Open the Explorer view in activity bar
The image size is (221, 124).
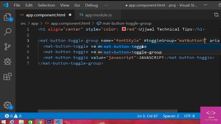pyautogui.click(x=8, y=17)
